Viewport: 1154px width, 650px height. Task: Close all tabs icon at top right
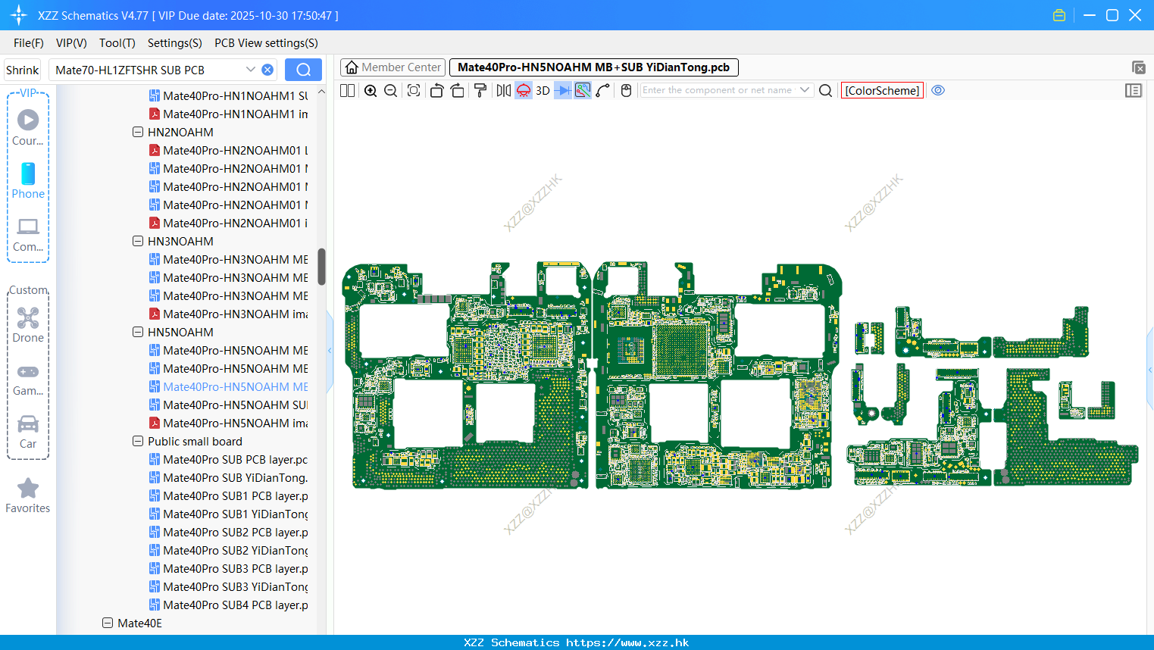pos(1138,67)
